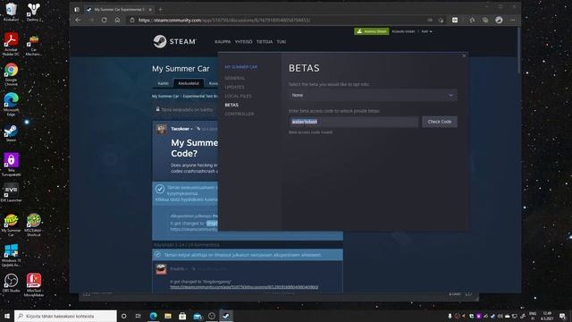Switch to Steam on the taskbar

tap(226, 316)
